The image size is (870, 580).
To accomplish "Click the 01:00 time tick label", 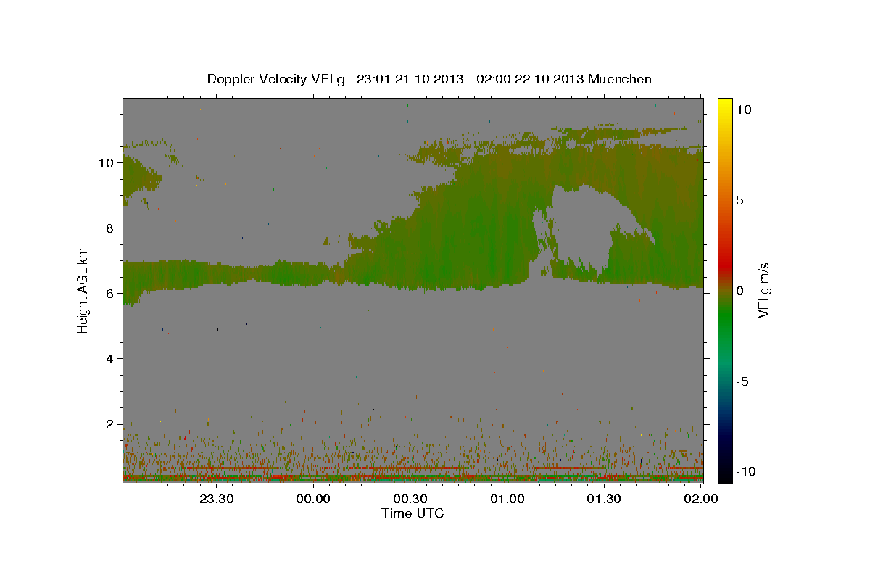I will click(507, 500).
